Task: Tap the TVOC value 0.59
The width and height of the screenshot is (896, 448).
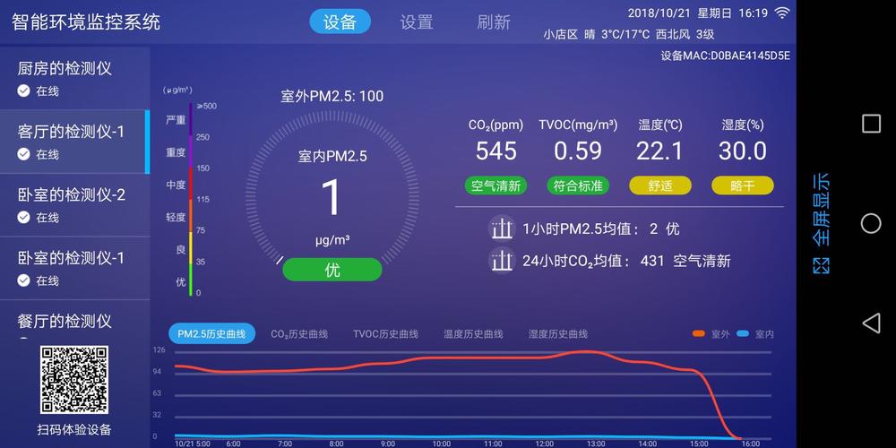Action: [578, 151]
